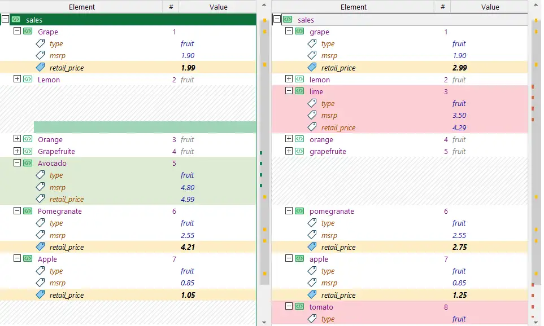Click the tag icon beside Avocado msrp
Viewport: 544px width, 326px height.
coord(40,187)
